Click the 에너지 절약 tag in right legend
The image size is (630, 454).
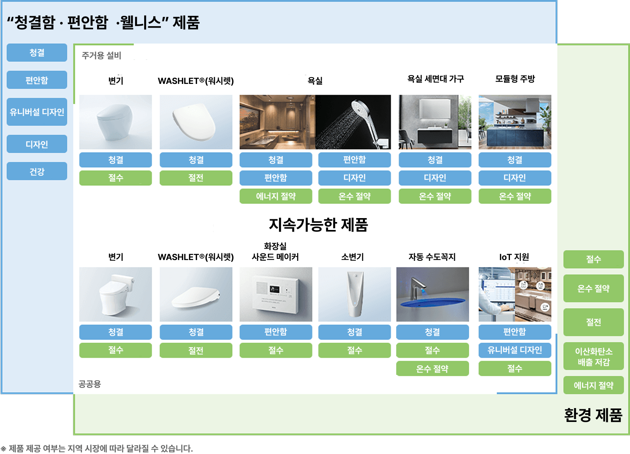click(593, 385)
